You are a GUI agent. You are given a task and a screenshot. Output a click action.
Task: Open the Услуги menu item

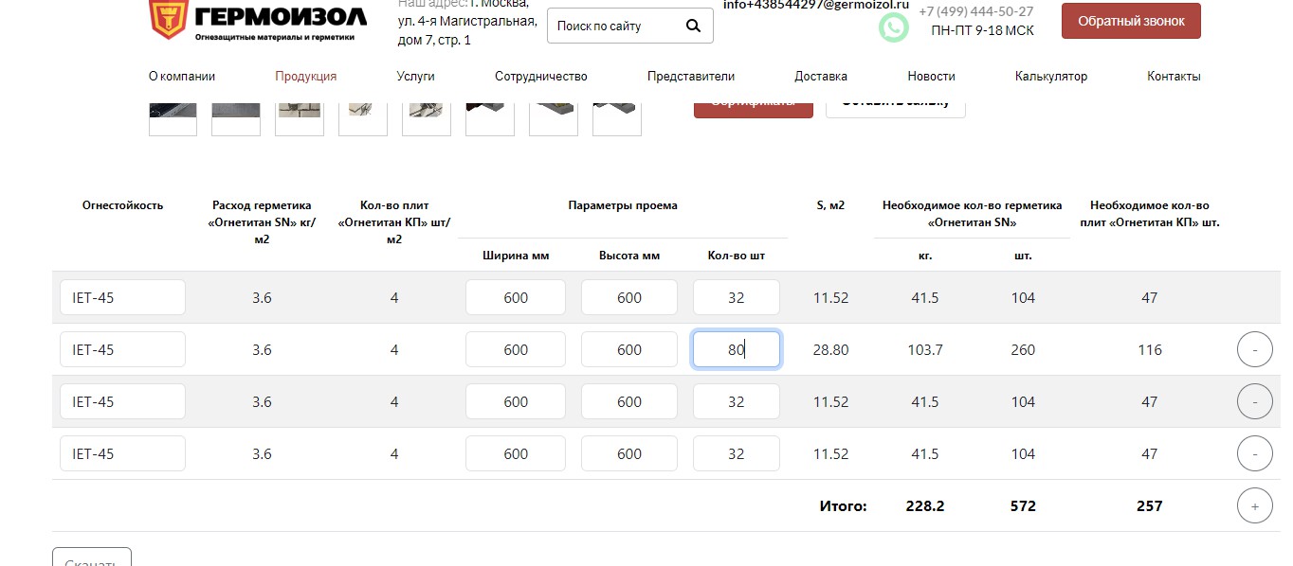[x=416, y=76]
